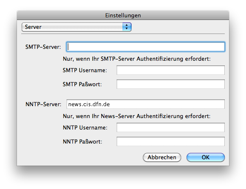Click the SMTP Username label
The width and height of the screenshot is (246, 189).
85,70
